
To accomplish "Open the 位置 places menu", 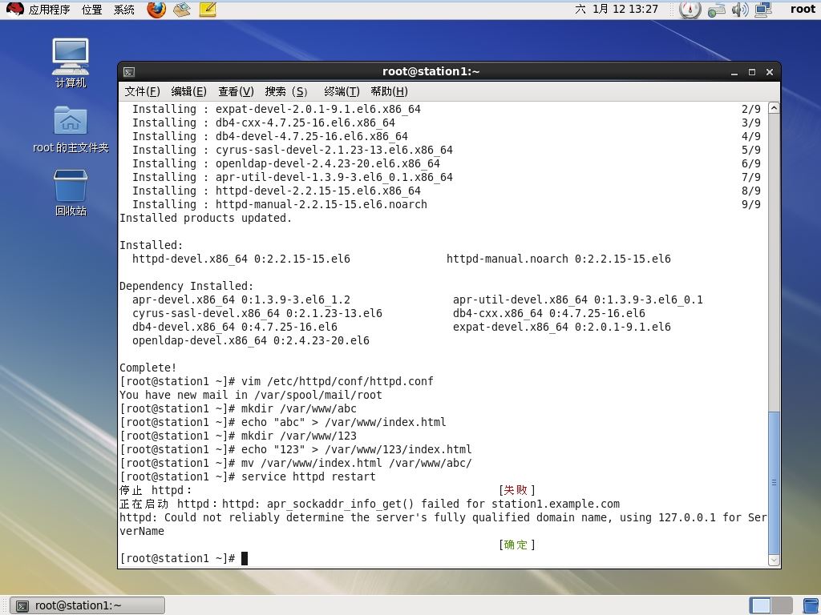I will point(92,10).
